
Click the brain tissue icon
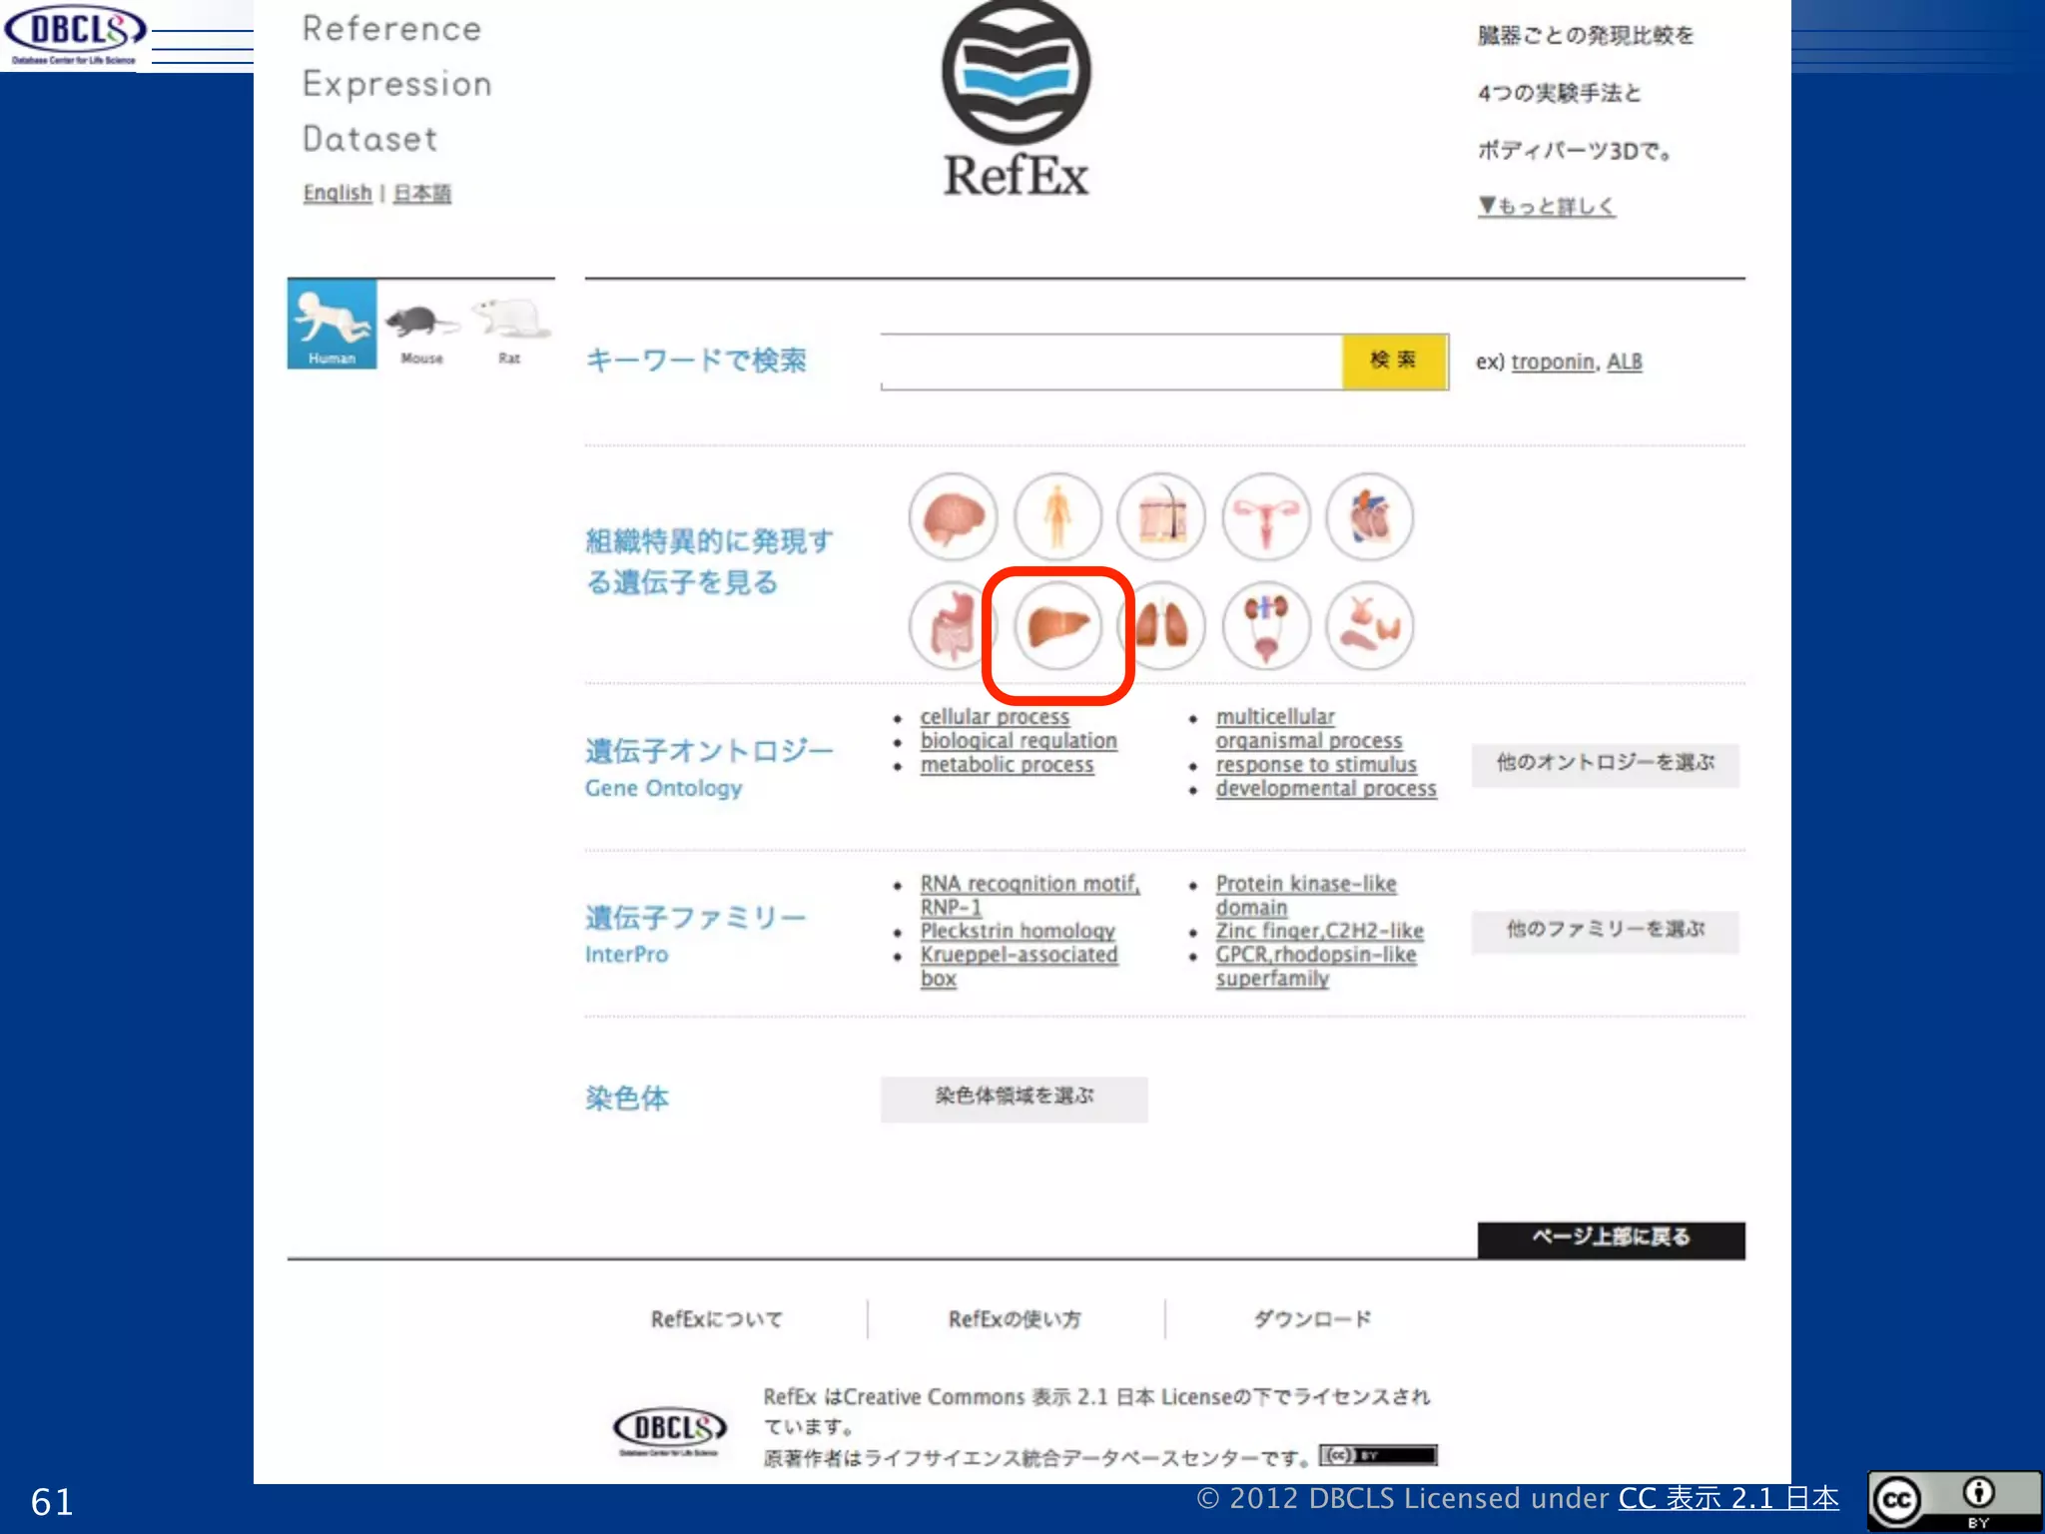(x=953, y=517)
